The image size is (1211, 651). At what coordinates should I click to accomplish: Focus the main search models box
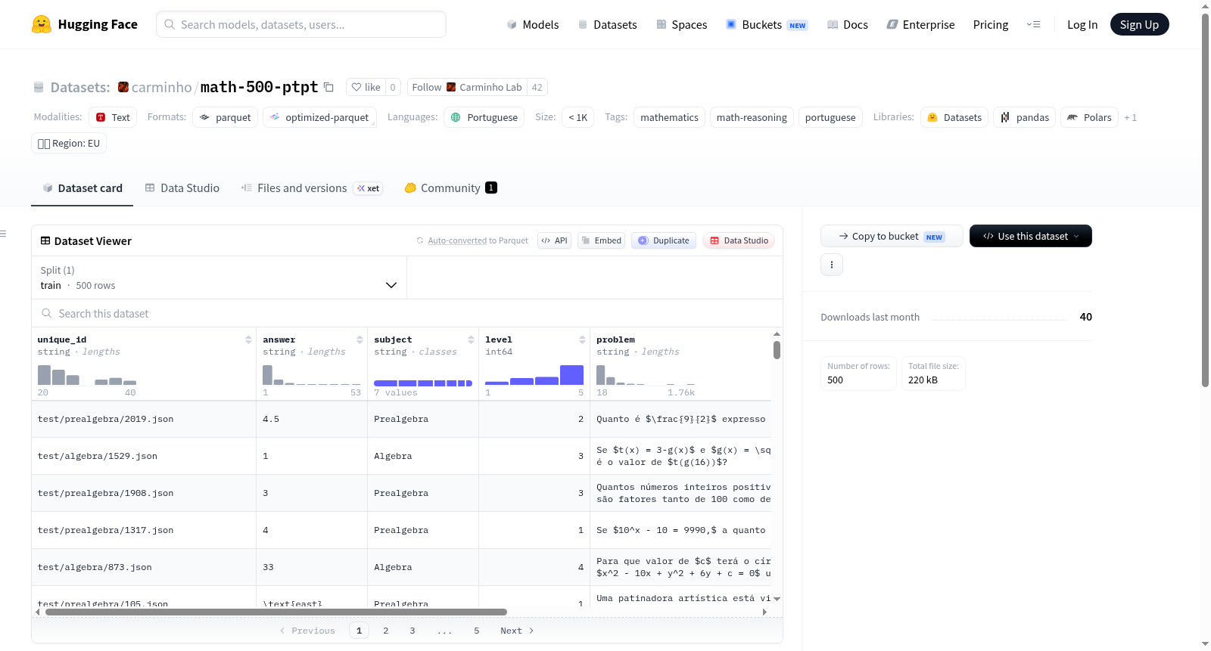tap(301, 24)
